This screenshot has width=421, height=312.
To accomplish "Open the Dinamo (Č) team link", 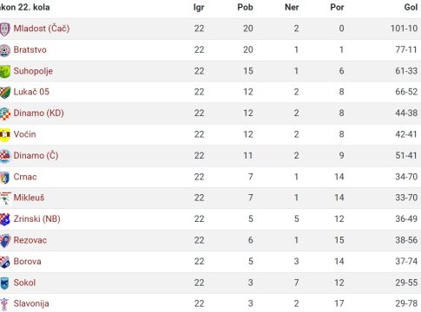I will pos(36,155).
